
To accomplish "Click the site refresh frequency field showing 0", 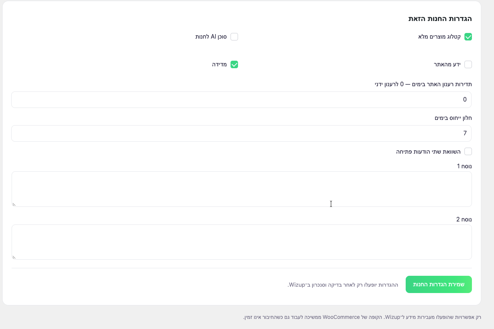I will (241, 100).
